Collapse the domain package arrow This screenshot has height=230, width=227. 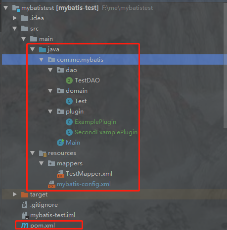[x=50, y=91]
